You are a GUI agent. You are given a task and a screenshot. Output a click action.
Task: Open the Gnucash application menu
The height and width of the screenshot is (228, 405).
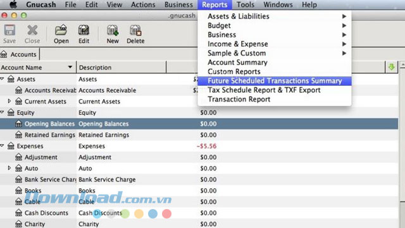point(40,4)
